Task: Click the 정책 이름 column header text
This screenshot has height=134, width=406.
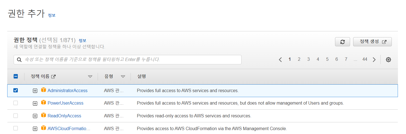Action: click(40, 76)
